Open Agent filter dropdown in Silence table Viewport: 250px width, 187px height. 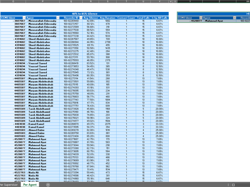pyautogui.click(x=58, y=18)
